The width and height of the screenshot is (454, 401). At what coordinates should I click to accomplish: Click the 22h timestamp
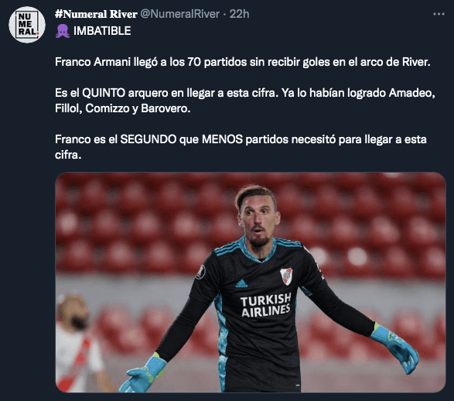tap(239, 14)
